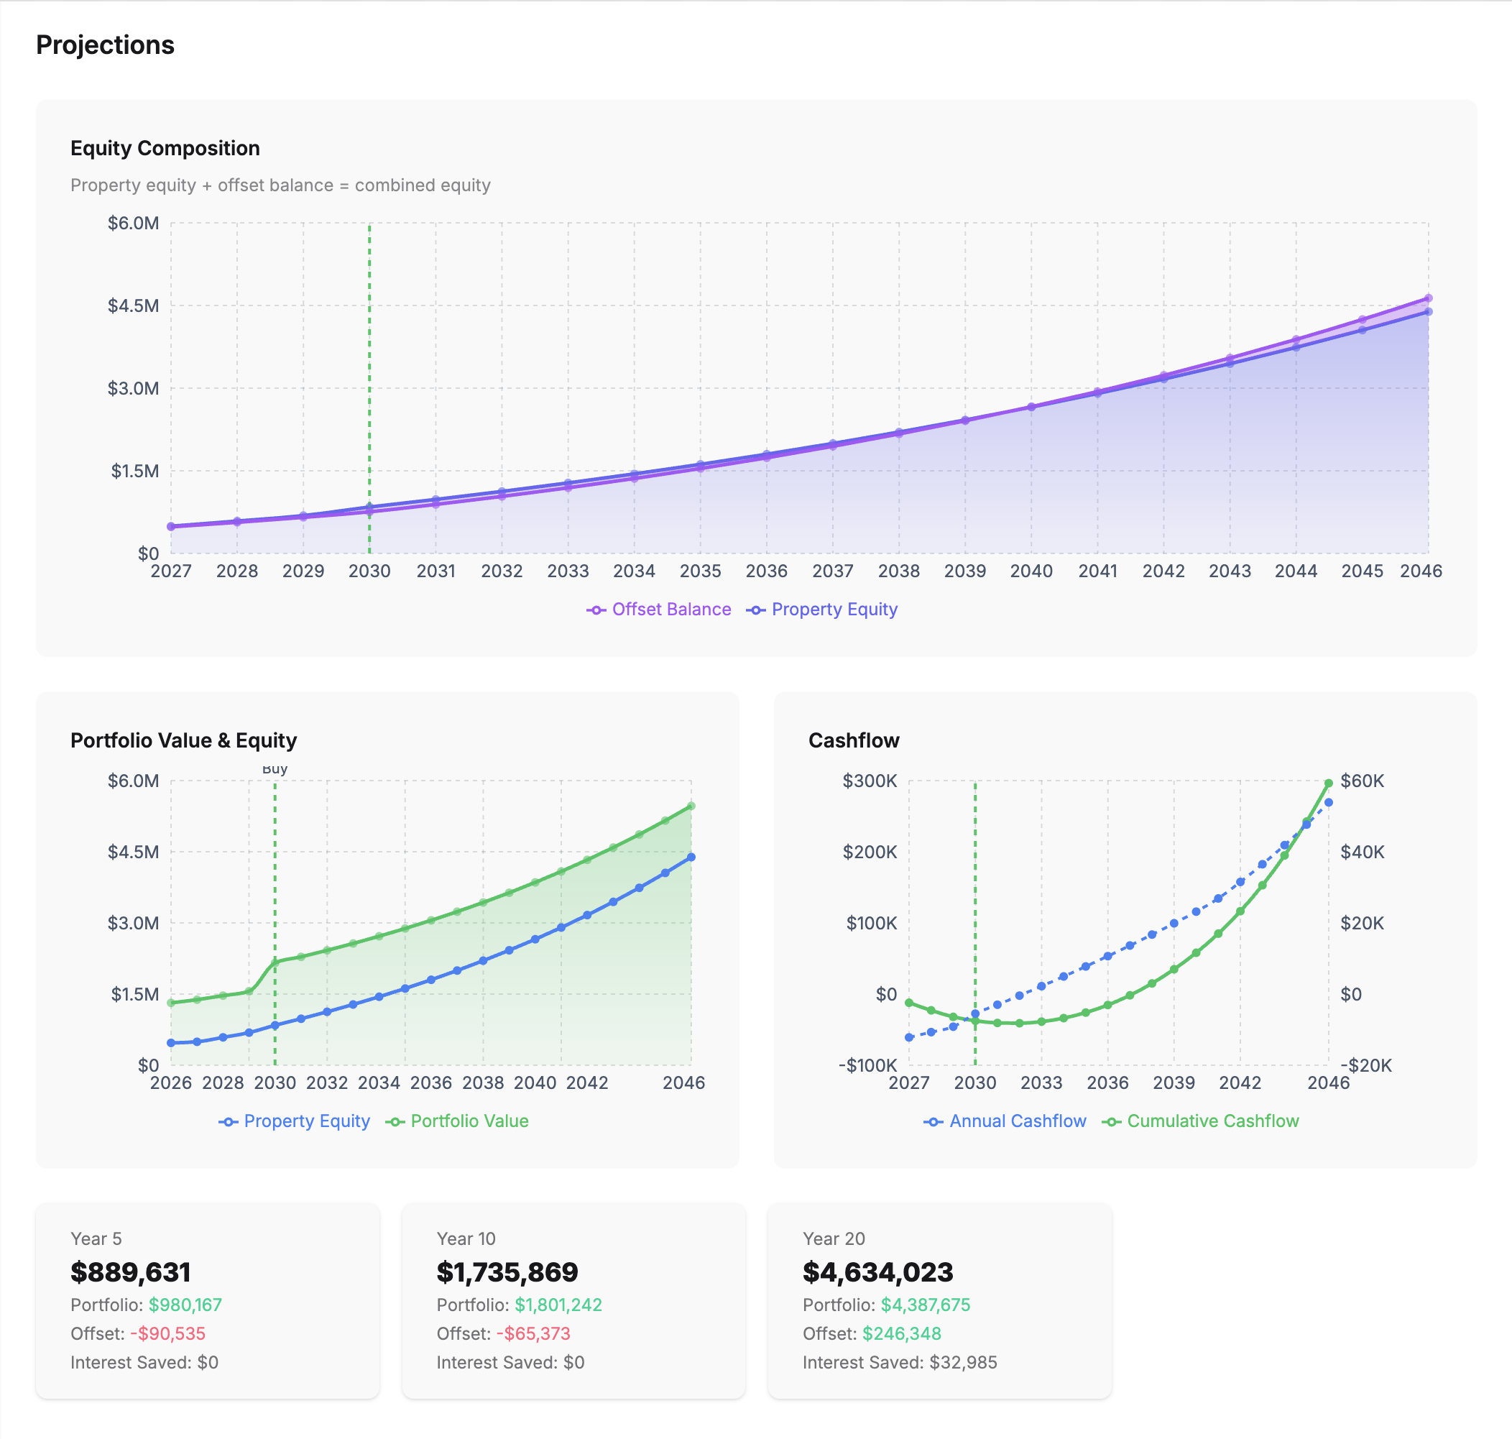Click the Offset Balance legend marker icon

click(596, 610)
